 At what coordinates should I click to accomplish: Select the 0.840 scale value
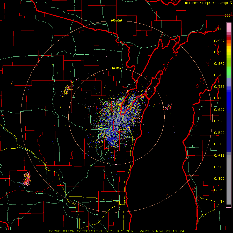pyautogui.click(x=219, y=64)
